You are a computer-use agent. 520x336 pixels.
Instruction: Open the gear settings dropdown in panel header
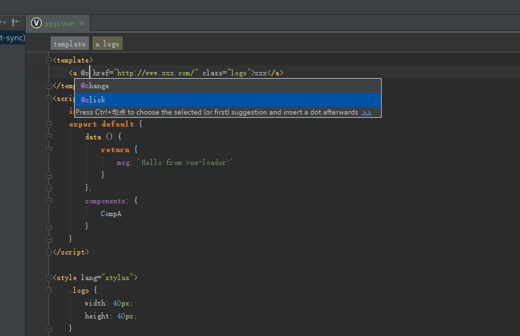(3, 22)
